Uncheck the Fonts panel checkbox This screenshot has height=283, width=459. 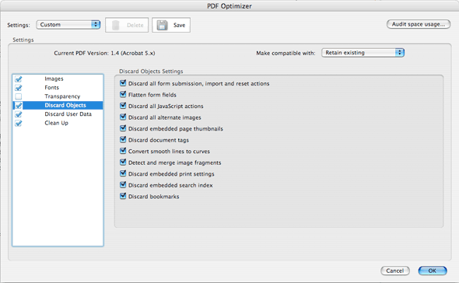click(x=19, y=88)
